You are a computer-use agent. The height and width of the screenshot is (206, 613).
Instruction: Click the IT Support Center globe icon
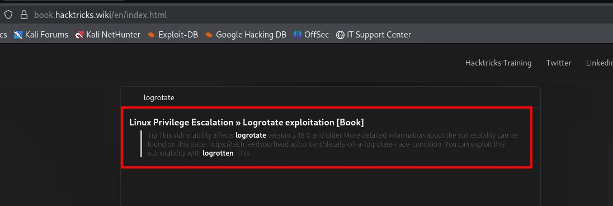340,35
